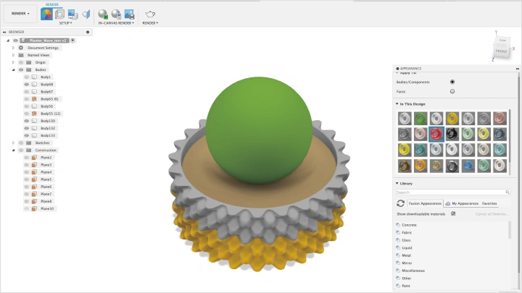
Task: Start In-Canvas Render icon
Action: click(x=103, y=14)
